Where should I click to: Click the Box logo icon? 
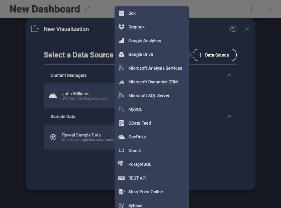click(x=121, y=13)
